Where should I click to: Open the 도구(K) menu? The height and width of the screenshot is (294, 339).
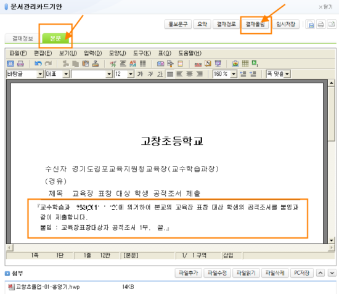(142, 53)
